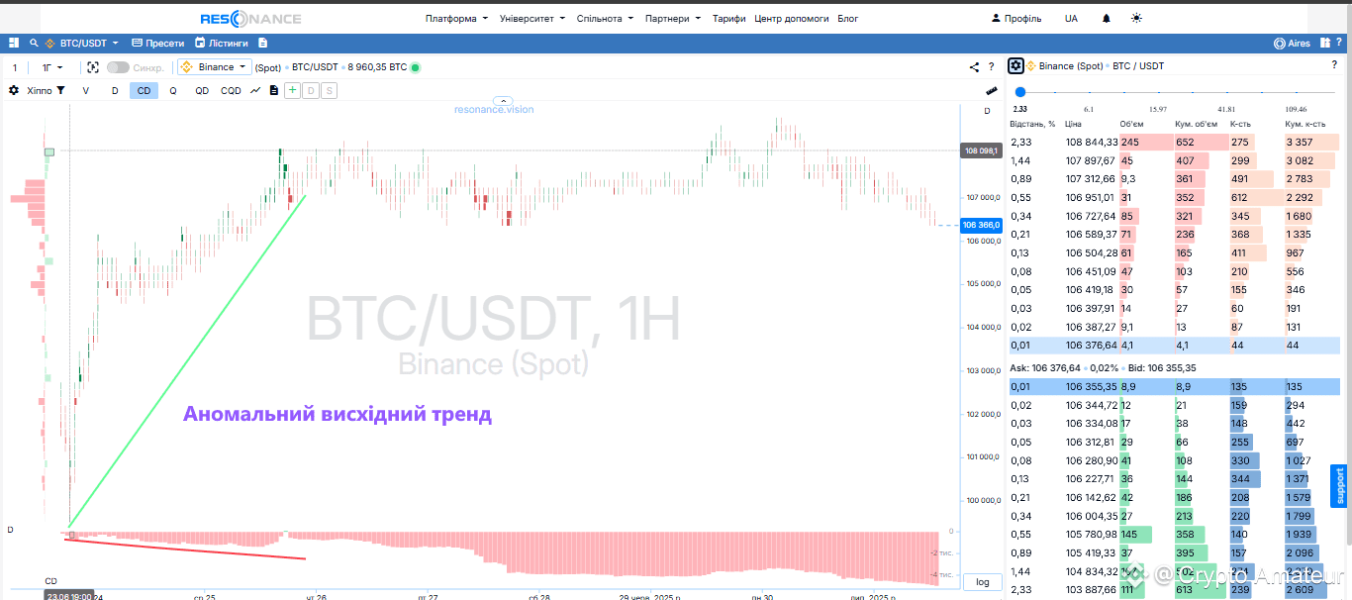The image size is (1352, 600).
Task: Open notifications bell
Action: tap(1106, 18)
